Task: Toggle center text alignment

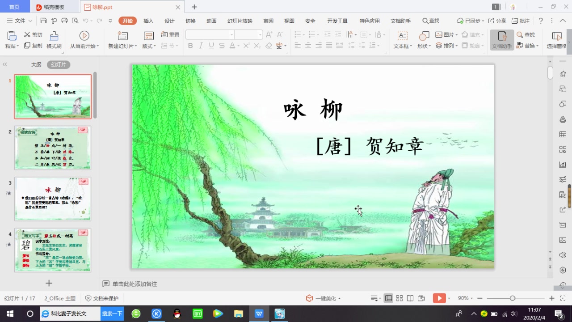Action: (x=308, y=46)
